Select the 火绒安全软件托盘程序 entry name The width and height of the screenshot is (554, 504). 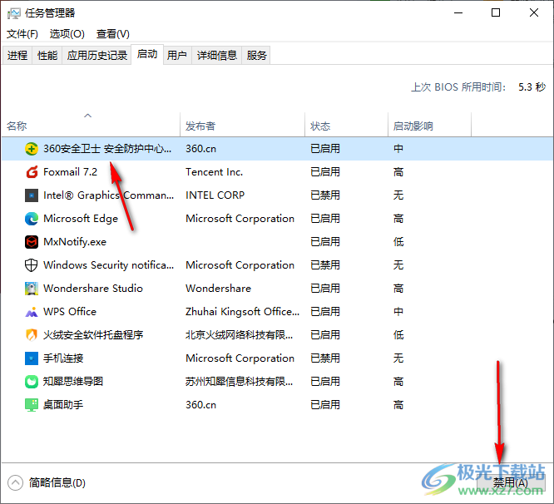[93, 335]
